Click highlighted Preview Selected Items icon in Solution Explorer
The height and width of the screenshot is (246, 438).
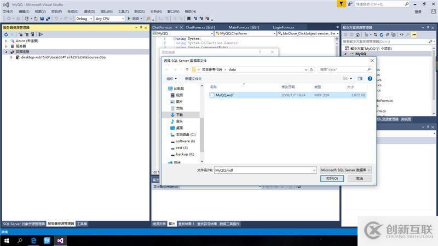click(414, 34)
